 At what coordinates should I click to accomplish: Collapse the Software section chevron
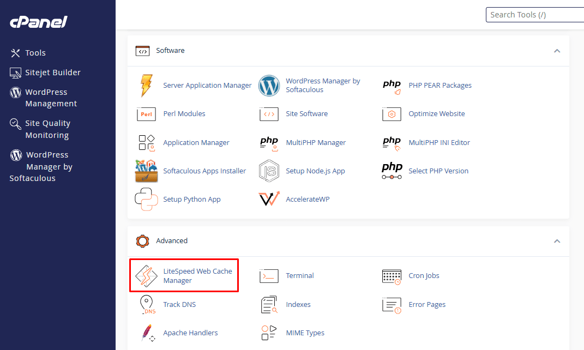pos(557,51)
